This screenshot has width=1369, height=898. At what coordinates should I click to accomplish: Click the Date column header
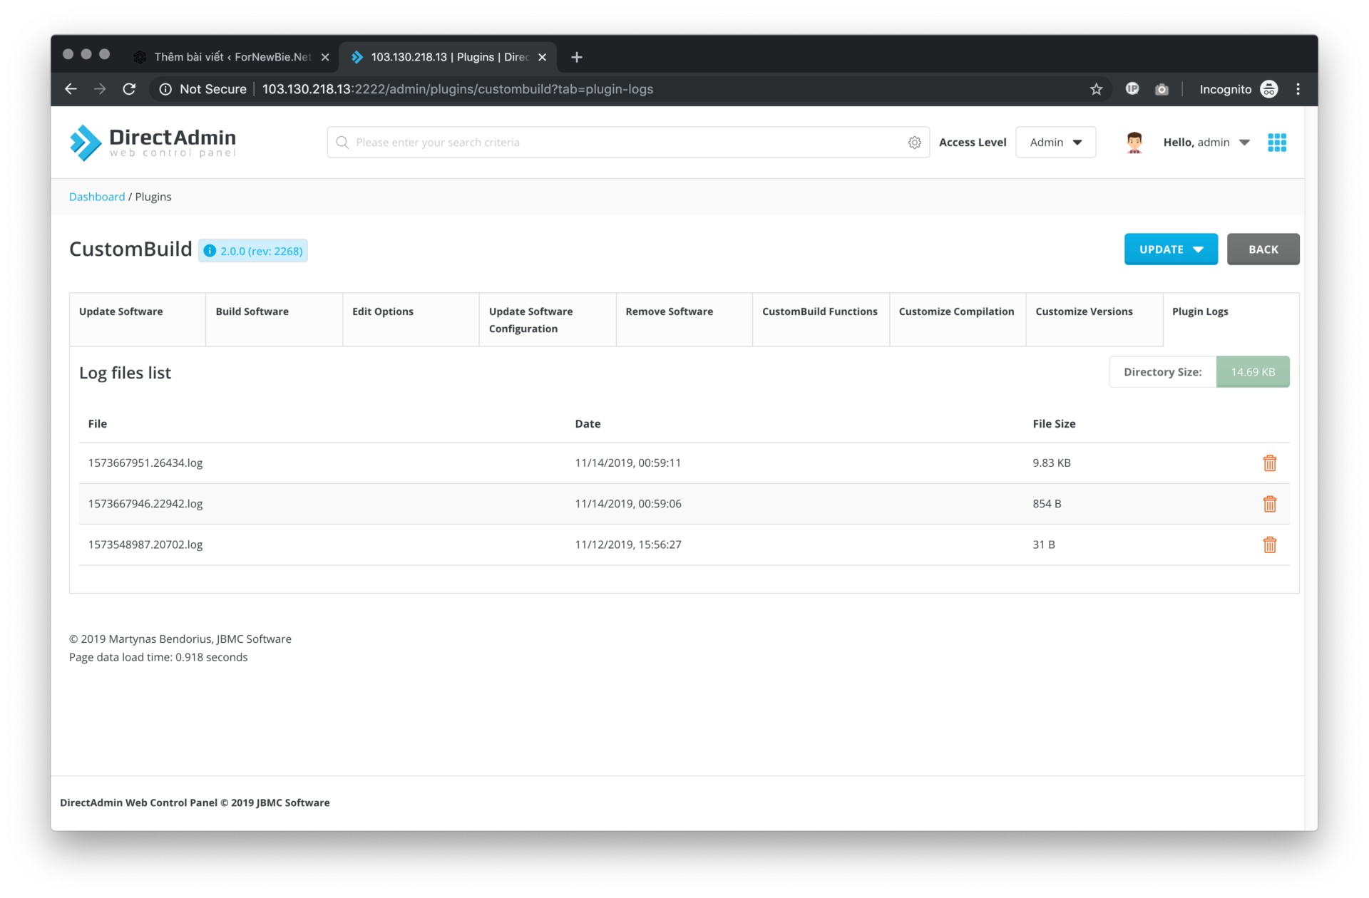(x=588, y=424)
